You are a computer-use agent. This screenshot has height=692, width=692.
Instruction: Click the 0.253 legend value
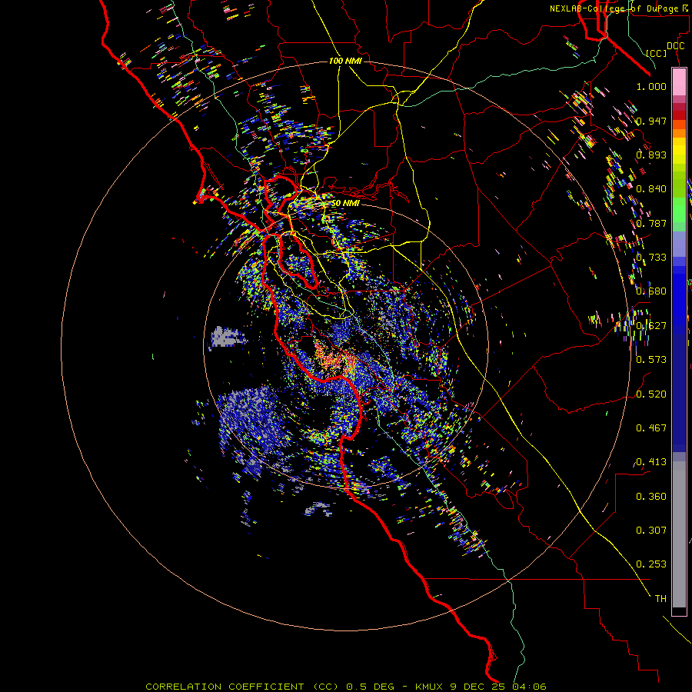651,564
